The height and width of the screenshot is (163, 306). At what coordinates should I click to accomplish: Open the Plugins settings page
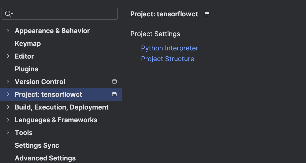point(26,69)
